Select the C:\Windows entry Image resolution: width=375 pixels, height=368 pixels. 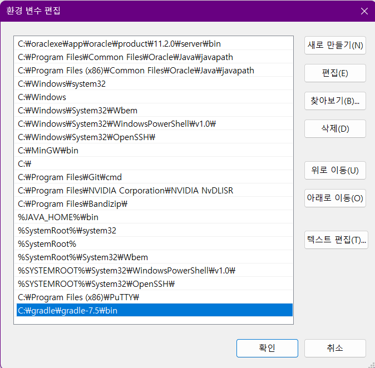tap(155, 97)
